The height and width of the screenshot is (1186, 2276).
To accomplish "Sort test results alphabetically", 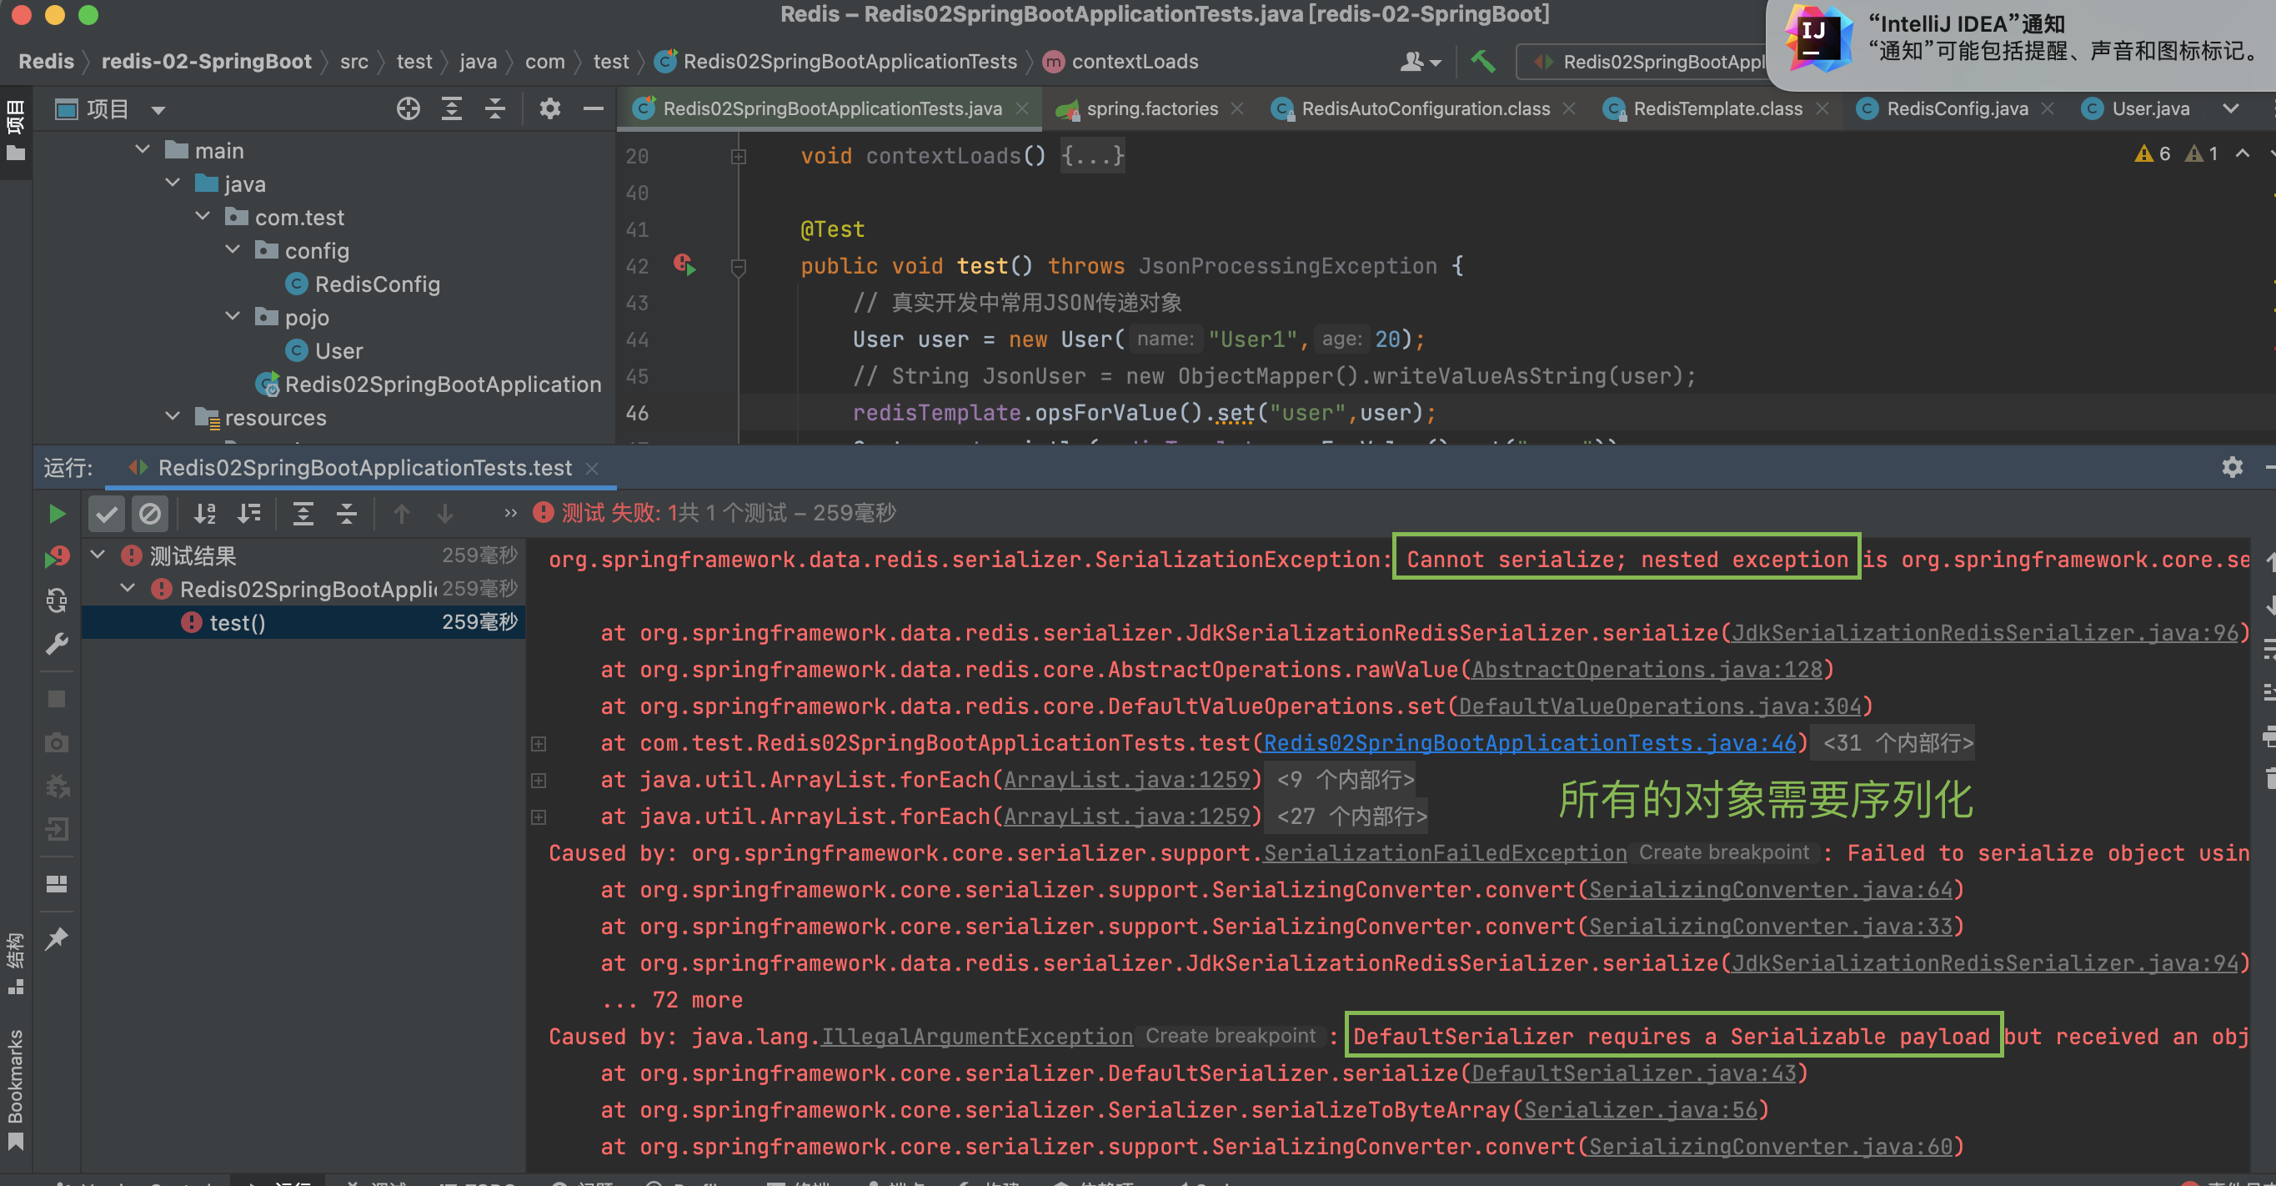I will tap(205, 514).
